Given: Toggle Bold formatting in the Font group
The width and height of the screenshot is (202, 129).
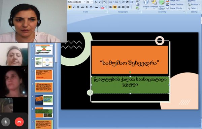Looking at the screenshot, I should tap(70, 7).
